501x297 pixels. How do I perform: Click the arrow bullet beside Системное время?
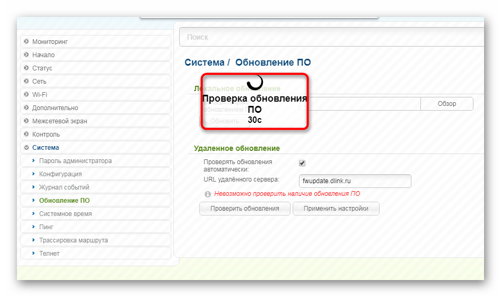pos(33,213)
